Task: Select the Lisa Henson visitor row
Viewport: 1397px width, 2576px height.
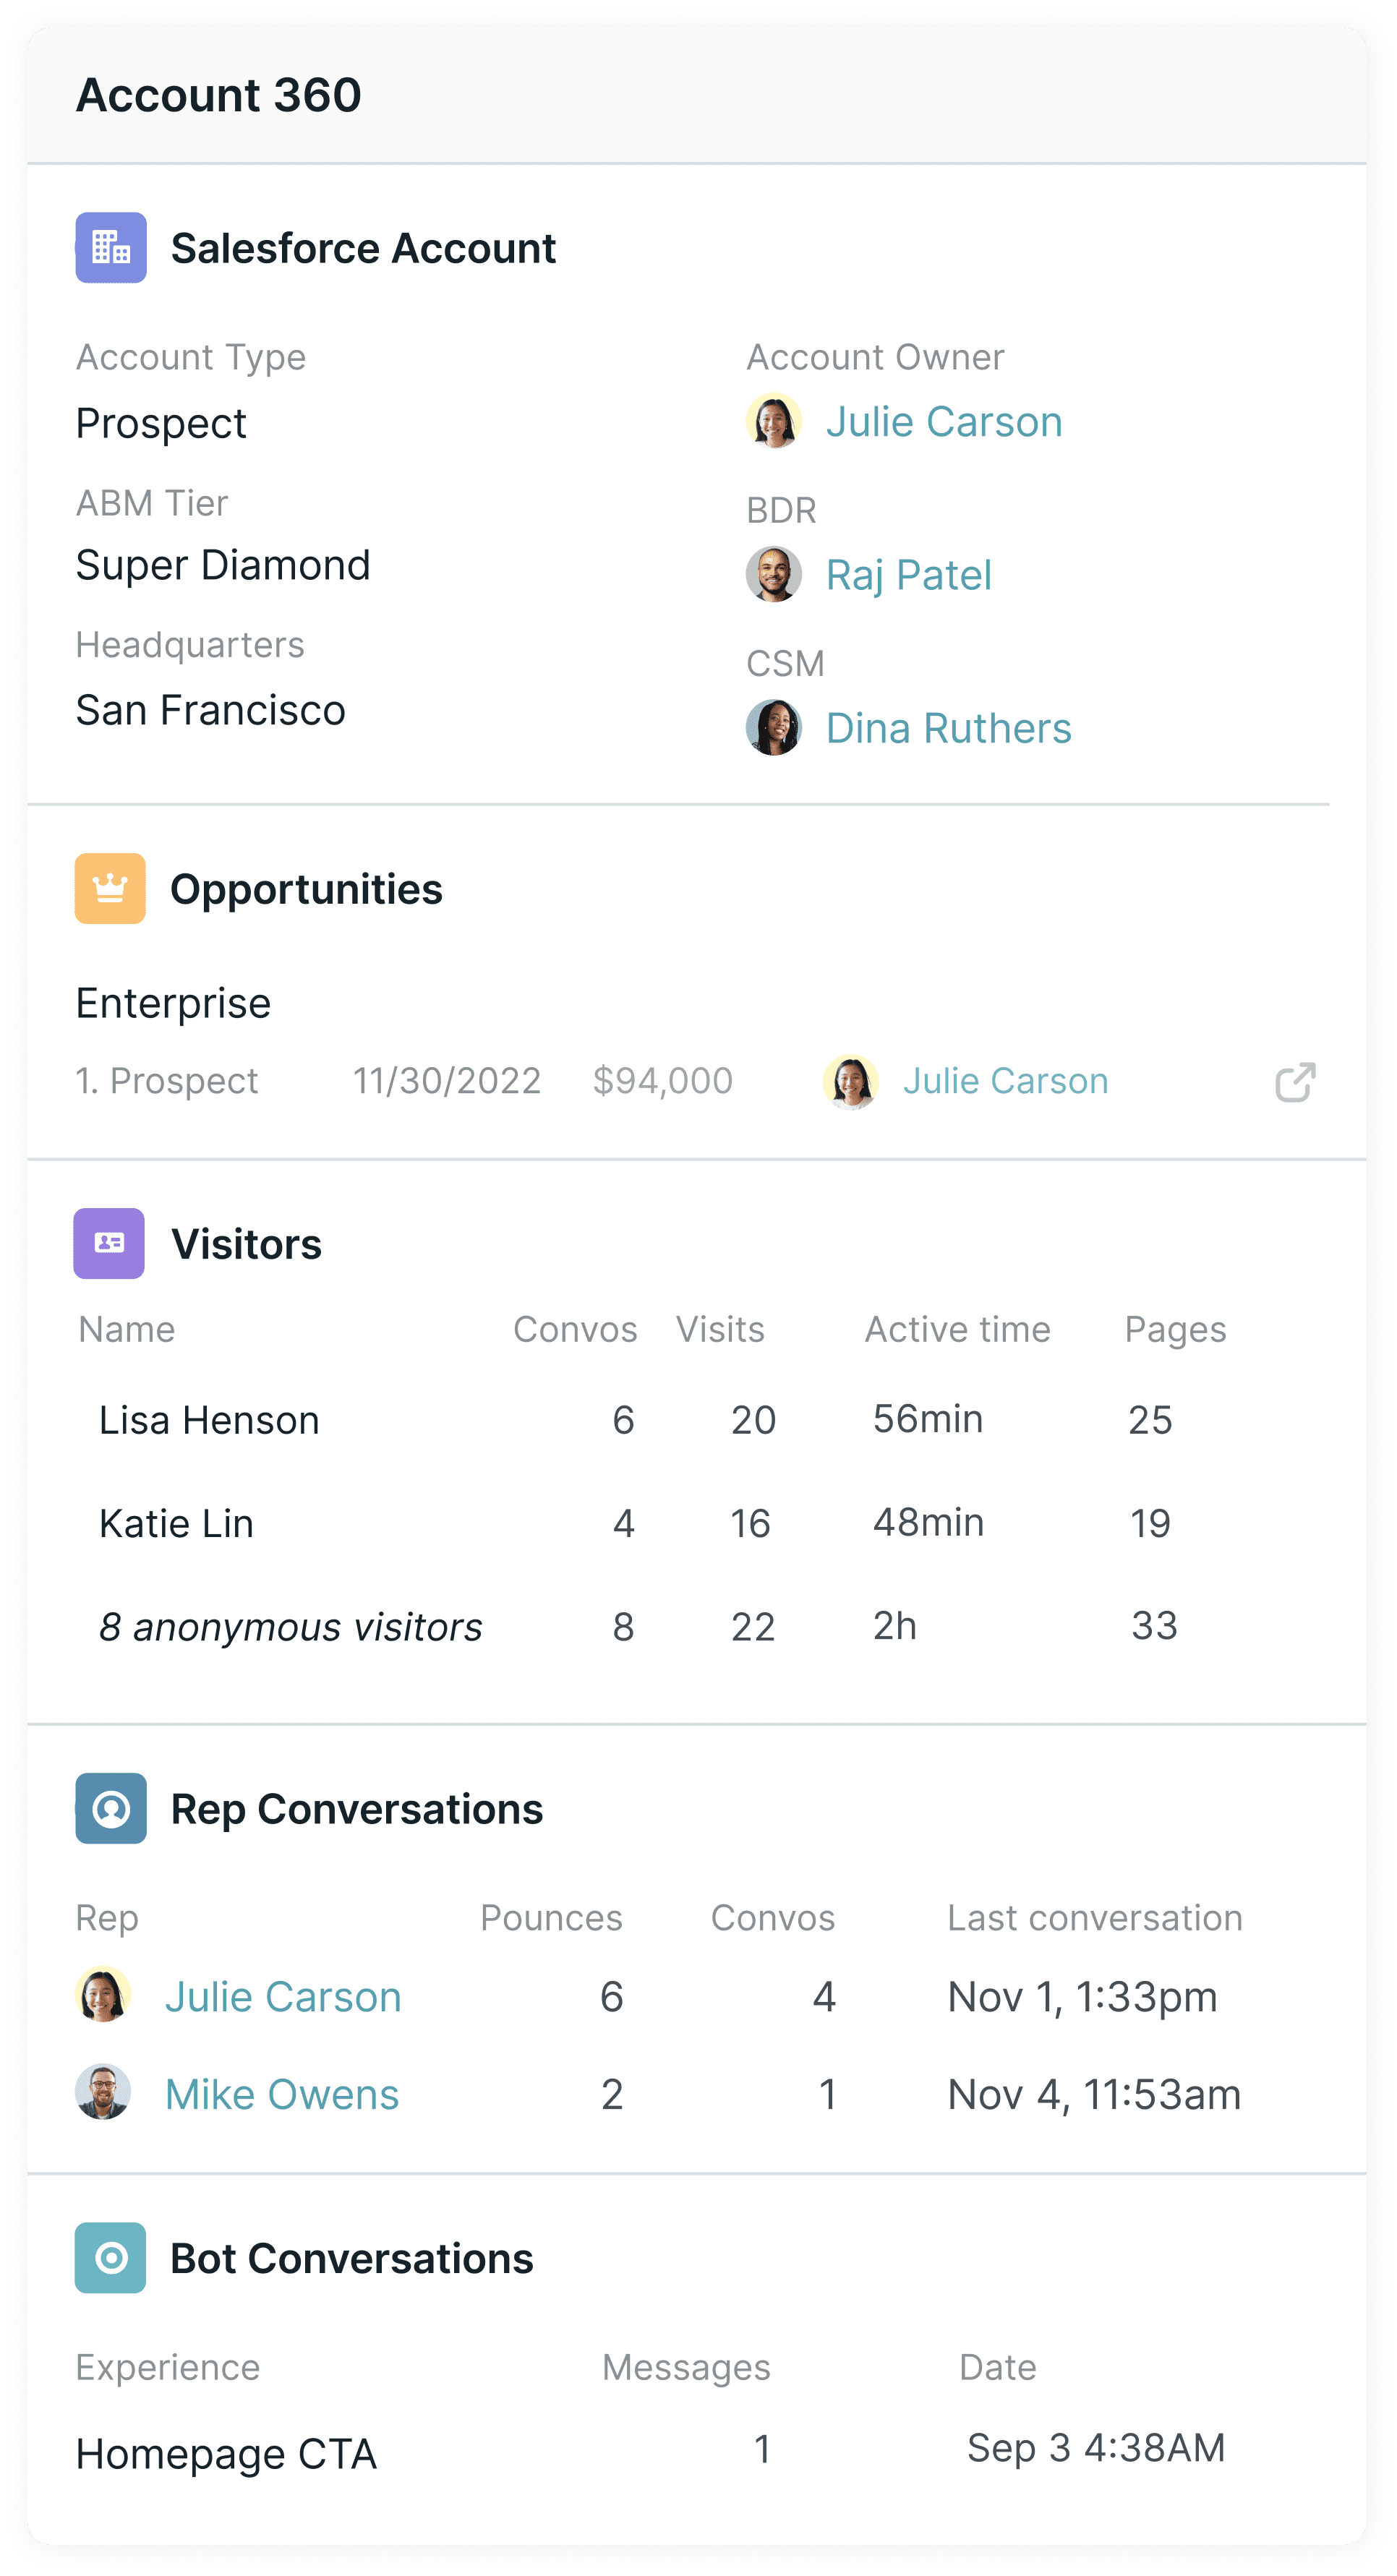Action: point(697,1420)
